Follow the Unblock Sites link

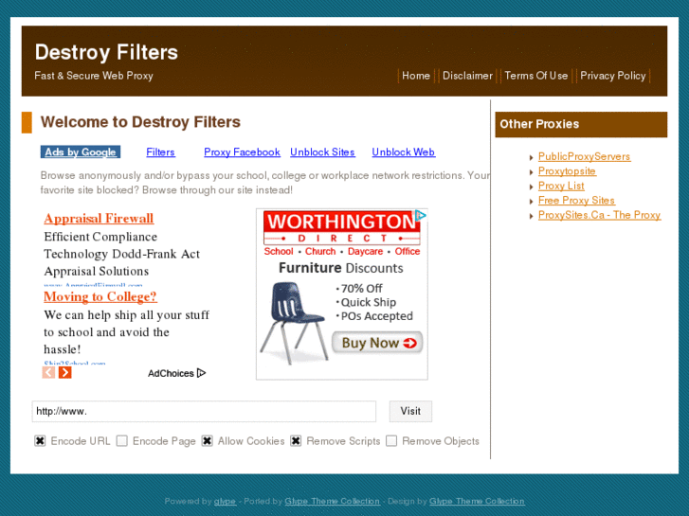[322, 151]
